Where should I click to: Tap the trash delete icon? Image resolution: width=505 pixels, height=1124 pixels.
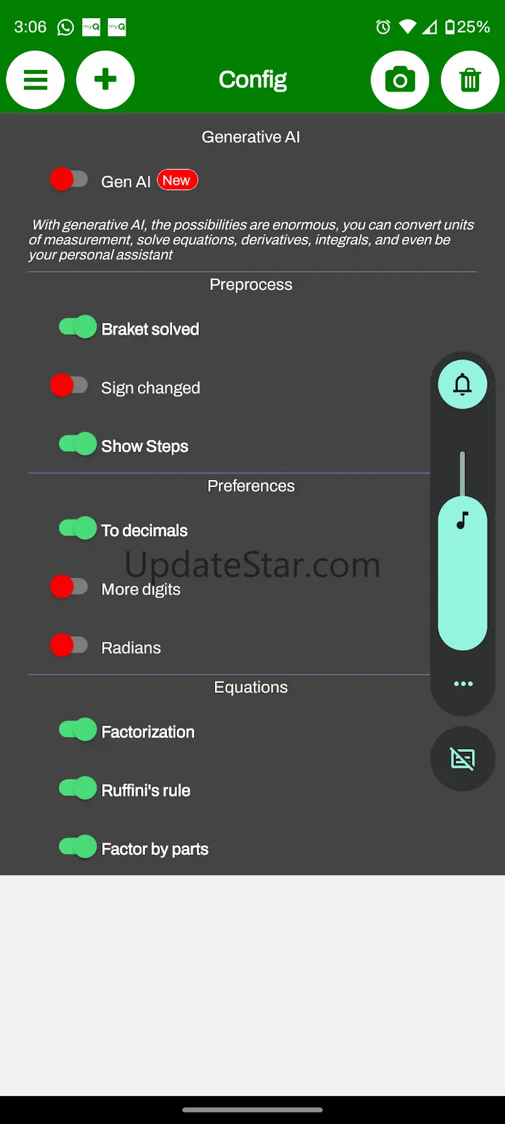470,80
